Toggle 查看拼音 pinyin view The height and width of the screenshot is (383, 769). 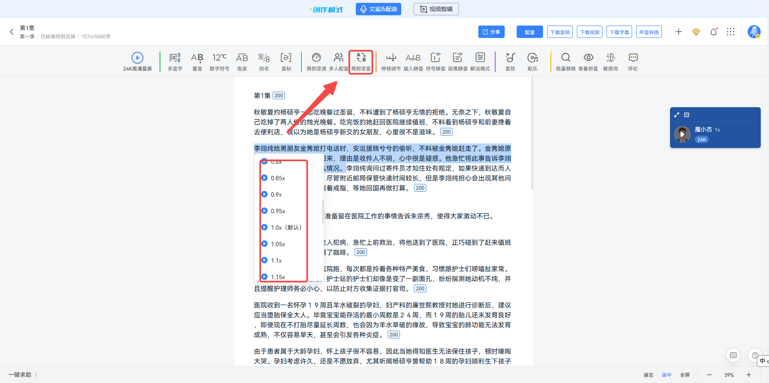point(588,61)
